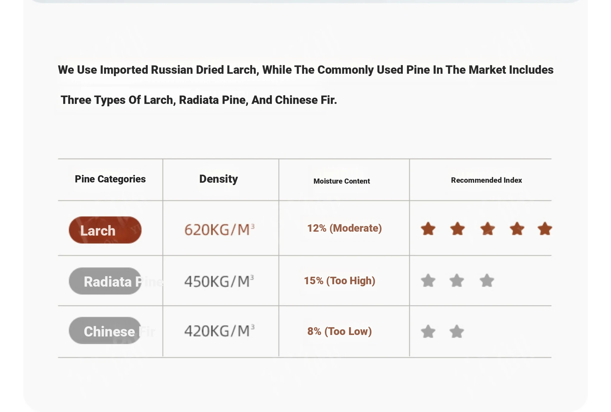The image size is (611, 412).
Task: Click the second gray star in Radiata Pine row
Action: pos(457,281)
